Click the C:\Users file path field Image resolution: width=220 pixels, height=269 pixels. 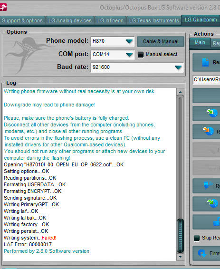pyautogui.click(x=206, y=79)
